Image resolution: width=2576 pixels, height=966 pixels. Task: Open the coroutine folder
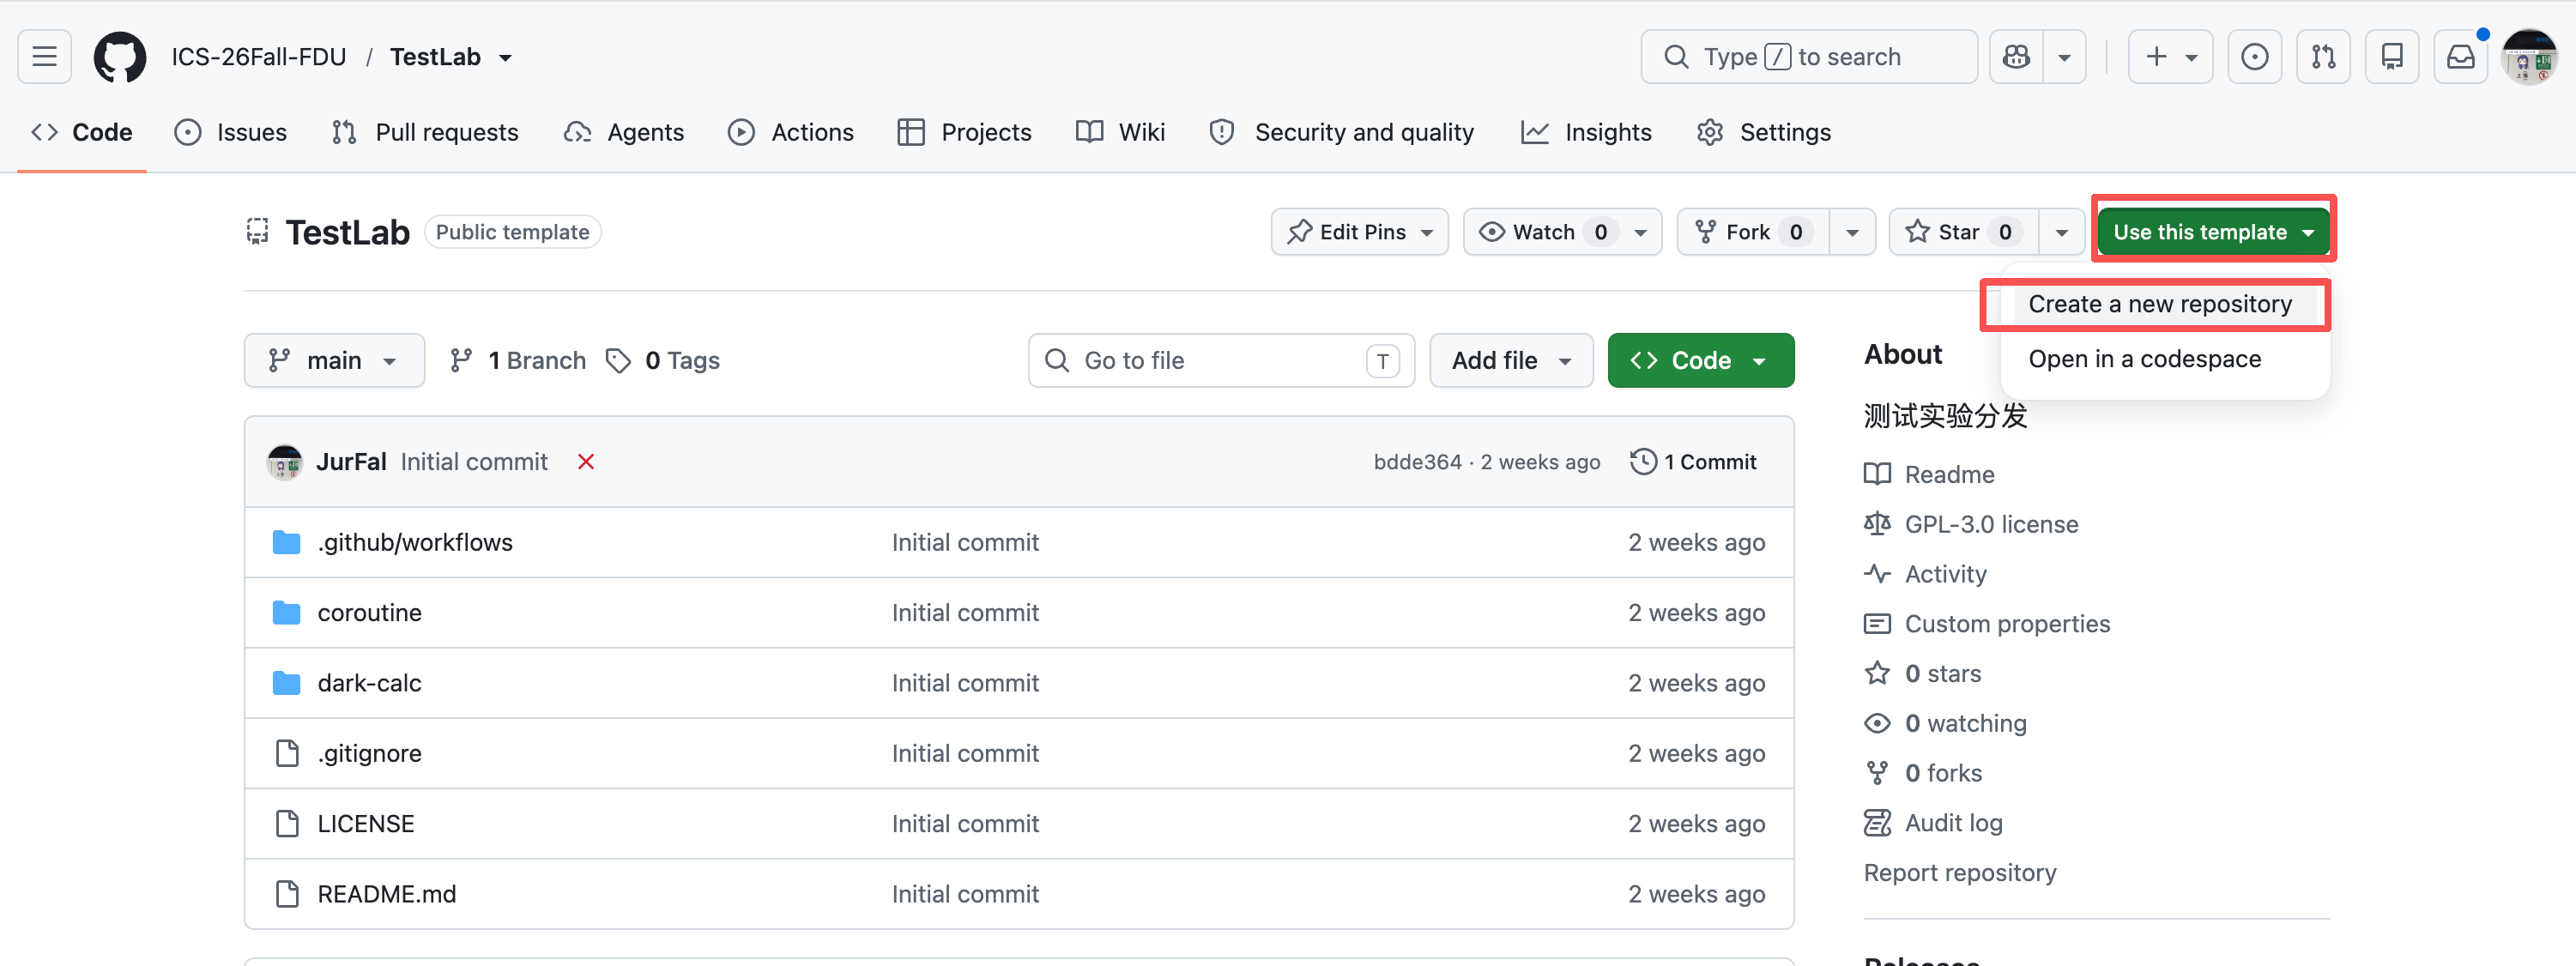(369, 613)
